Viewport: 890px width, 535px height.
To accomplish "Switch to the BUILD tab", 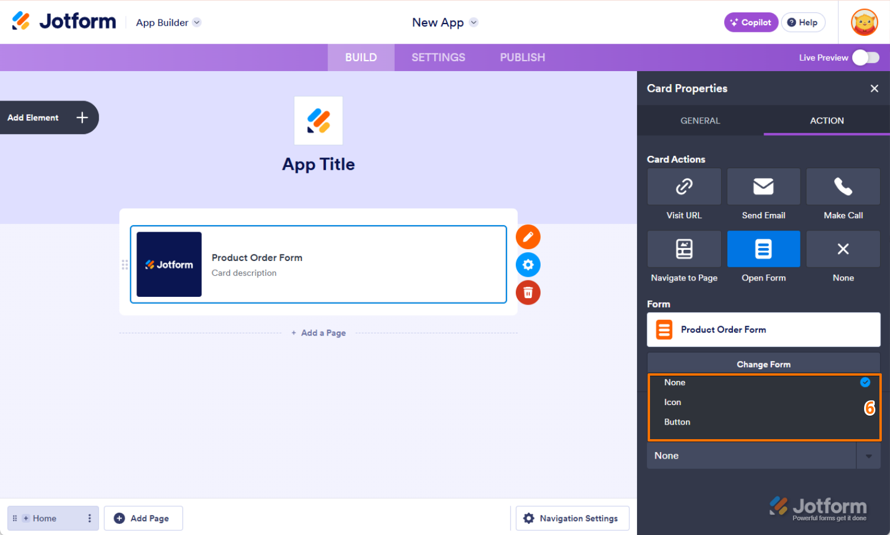I will pos(361,58).
